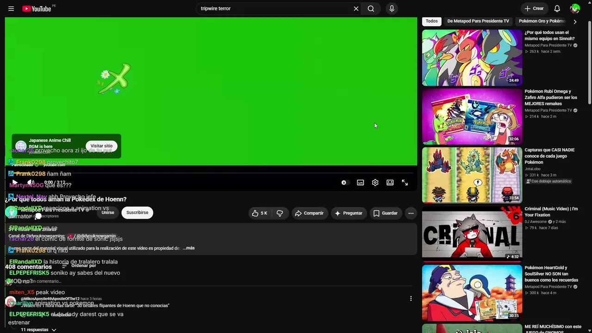Open the DJ Awesome channel link
Image resolution: width=592 pixels, height=333 pixels.
point(536,222)
